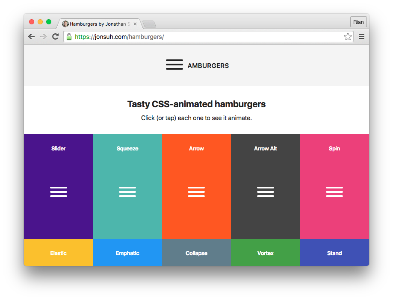This screenshot has height=300, width=393.
Task: Click the bookmark star icon
Action: click(x=348, y=37)
